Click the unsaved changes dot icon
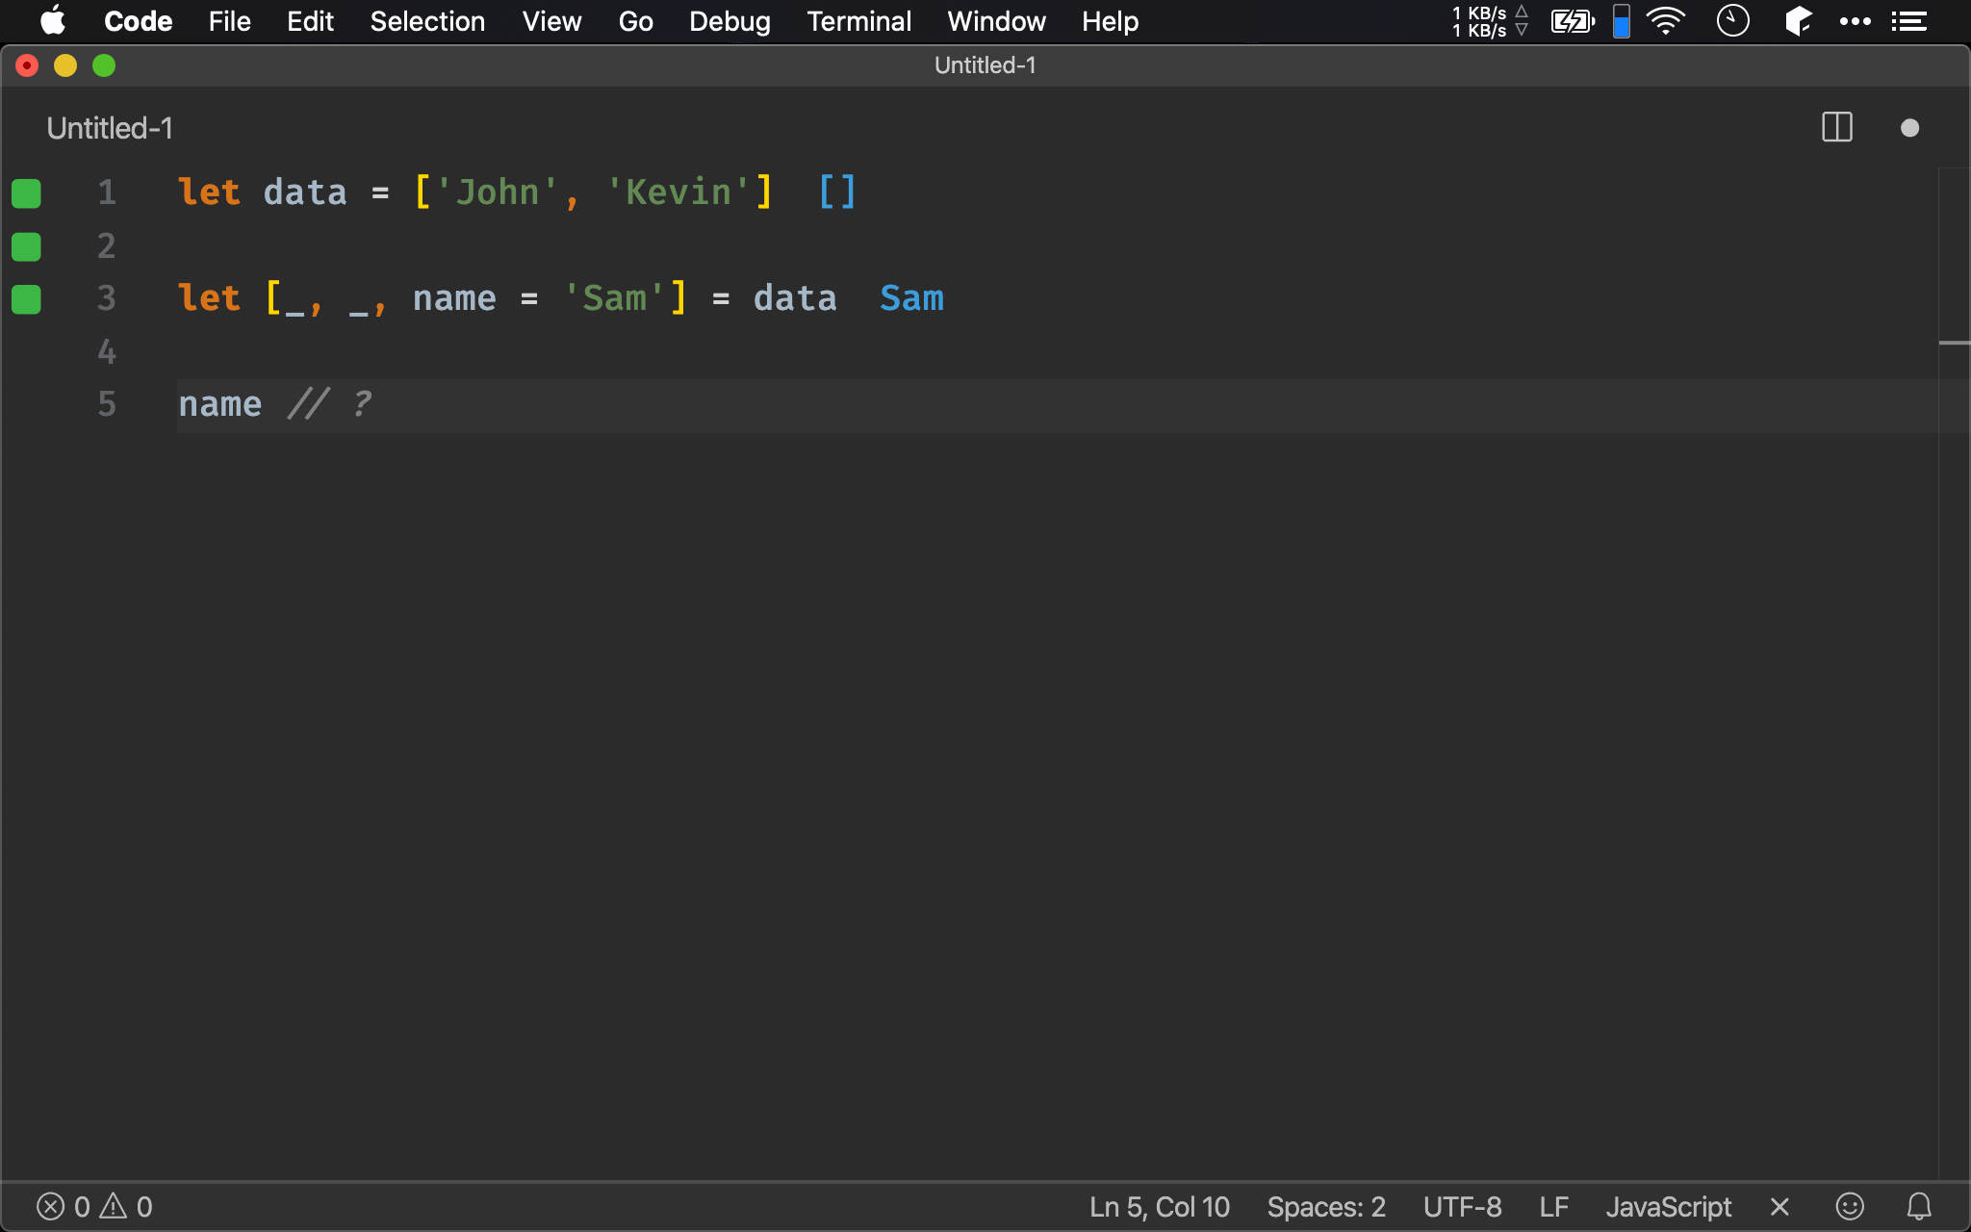 [1909, 128]
